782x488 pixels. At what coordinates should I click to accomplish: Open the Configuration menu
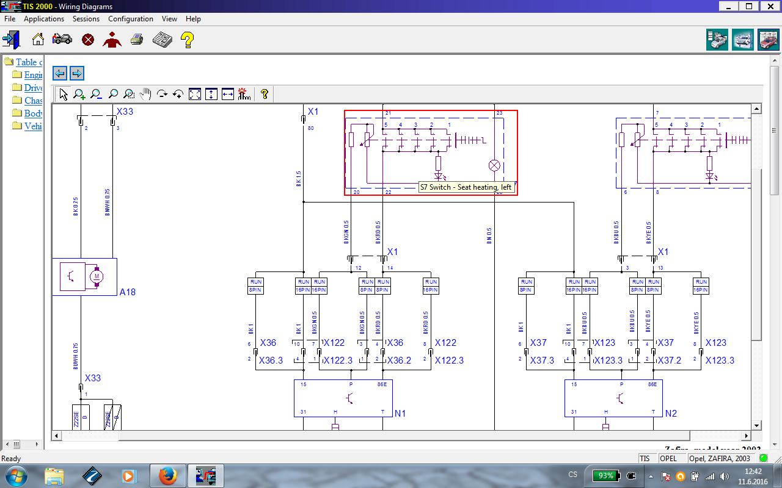coord(131,19)
